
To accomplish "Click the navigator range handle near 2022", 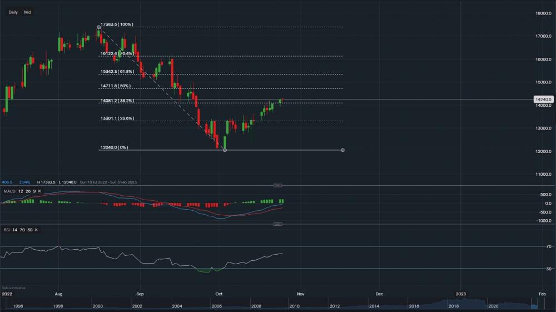I will (535, 303).
